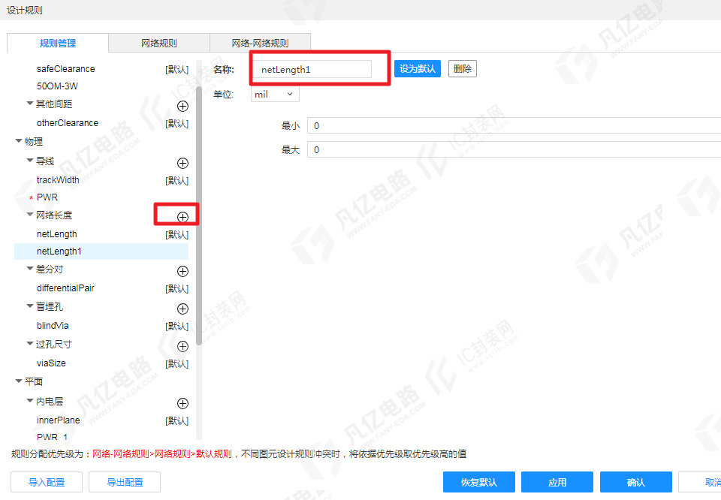The image size is (721, 500).
Task: Collapse the 导线 group
Action: click(x=30, y=161)
